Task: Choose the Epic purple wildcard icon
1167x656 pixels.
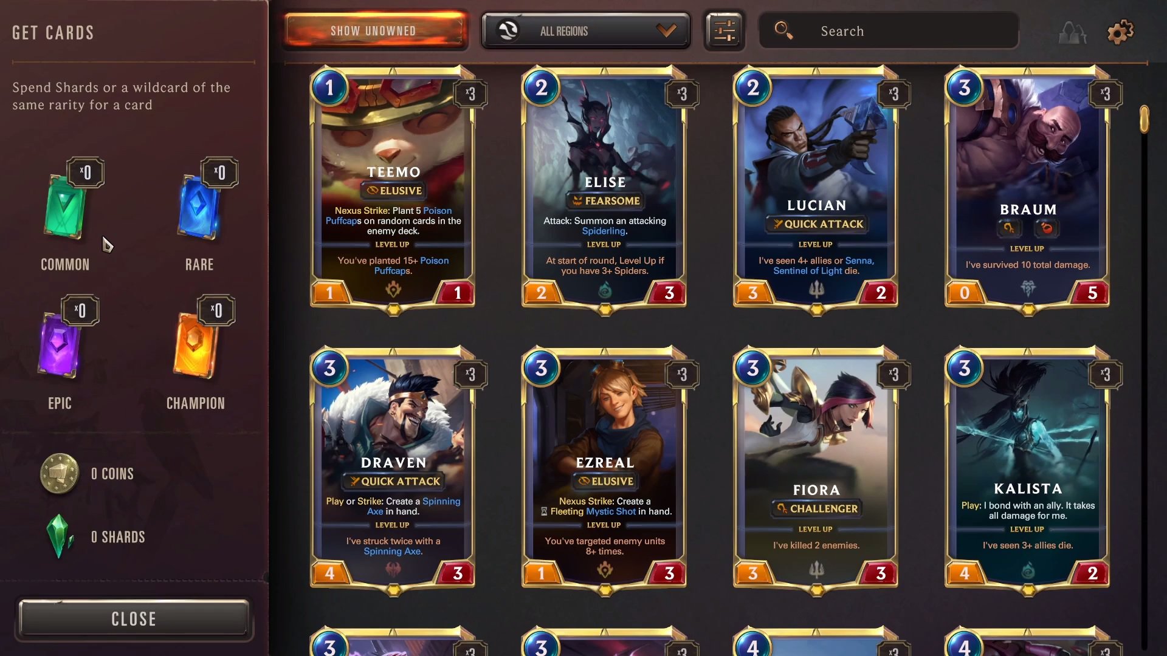Action: (x=59, y=344)
